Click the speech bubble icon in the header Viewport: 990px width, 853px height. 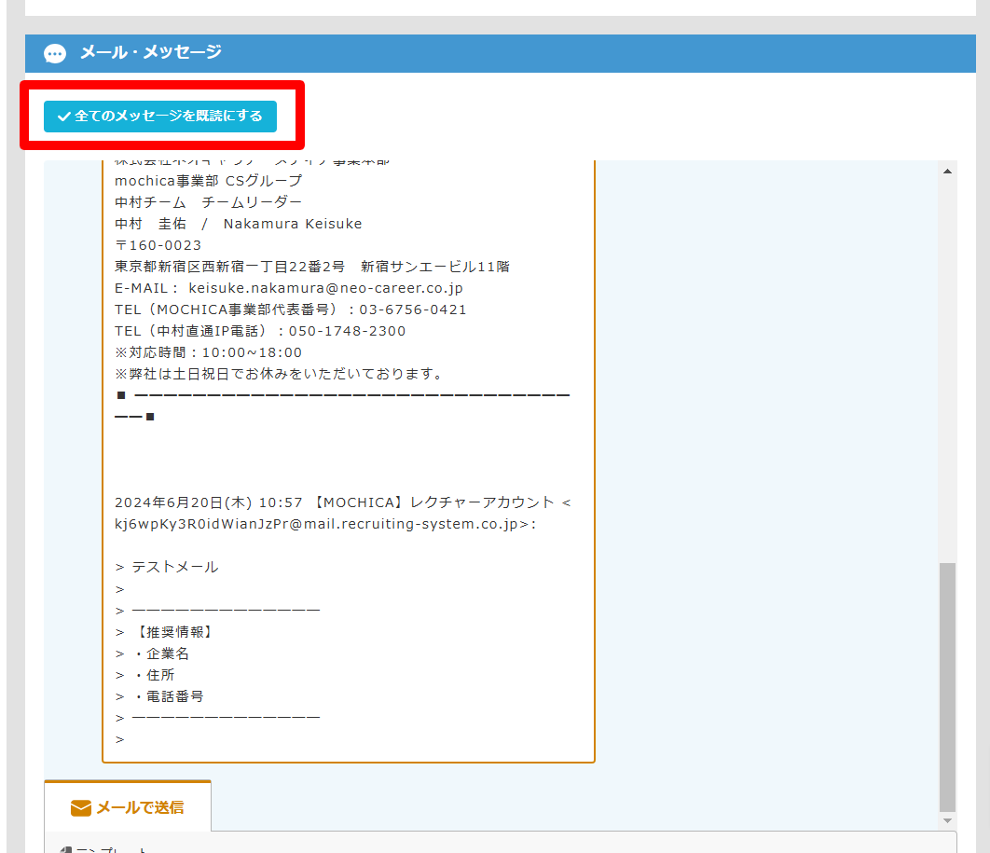(x=55, y=53)
